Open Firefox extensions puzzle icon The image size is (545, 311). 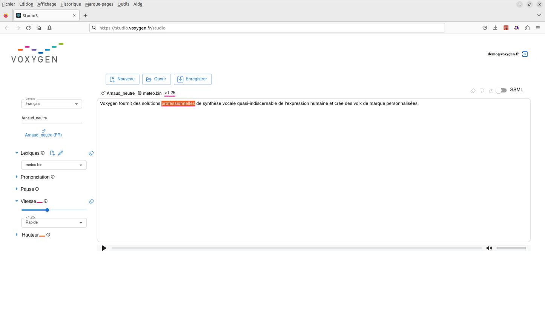(x=527, y=28)
